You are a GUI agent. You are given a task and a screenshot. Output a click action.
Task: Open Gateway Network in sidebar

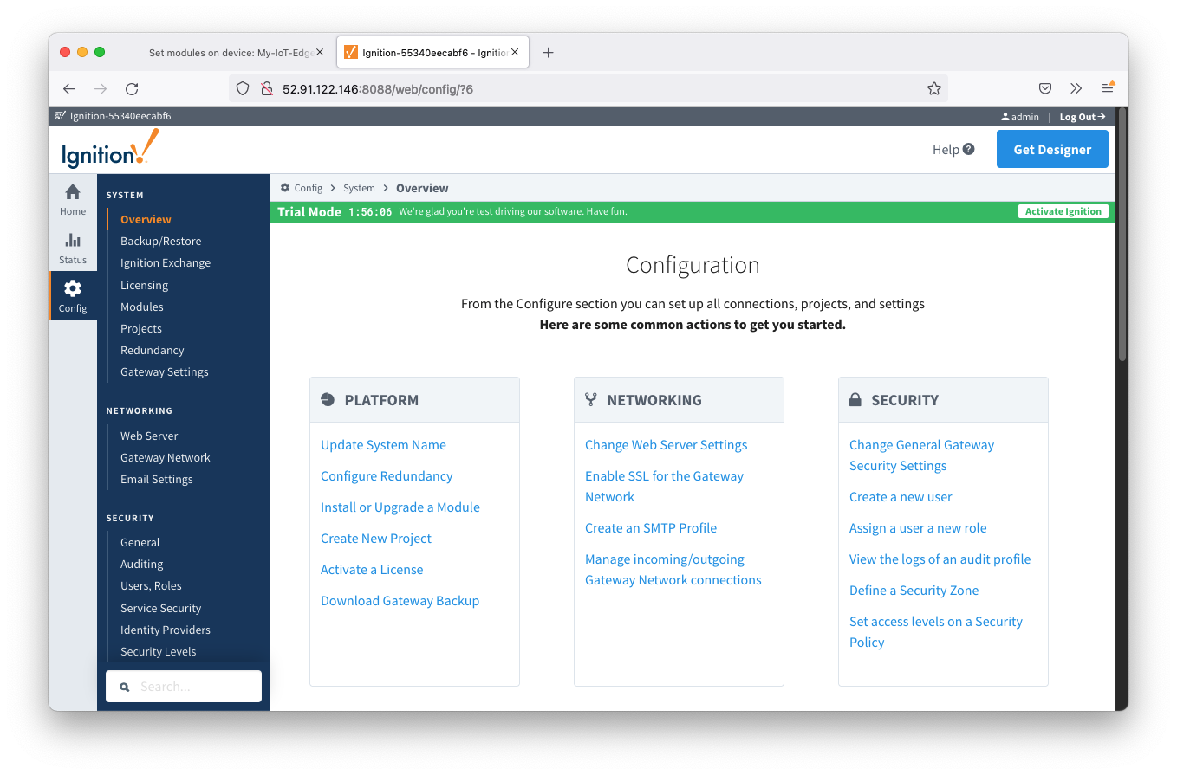coord(165,457)
